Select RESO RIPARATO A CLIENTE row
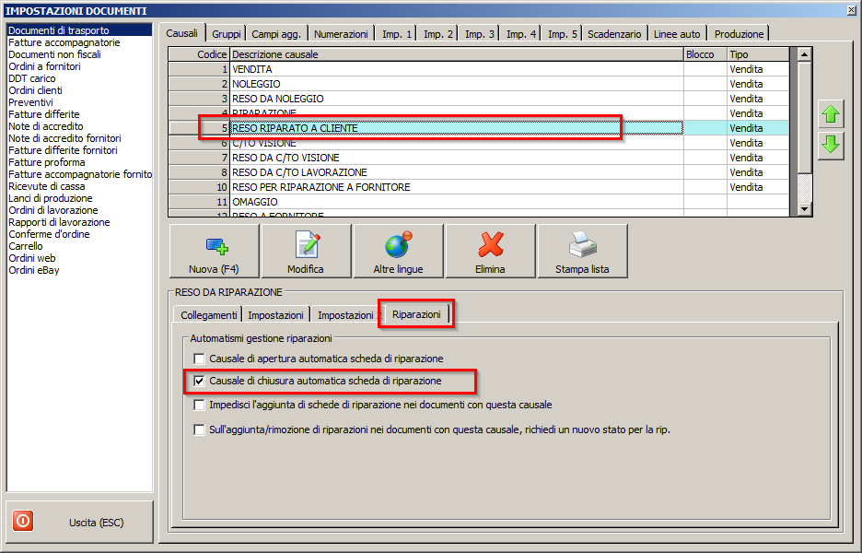Viewport: 862px width, 553px height. coord(478,128)
